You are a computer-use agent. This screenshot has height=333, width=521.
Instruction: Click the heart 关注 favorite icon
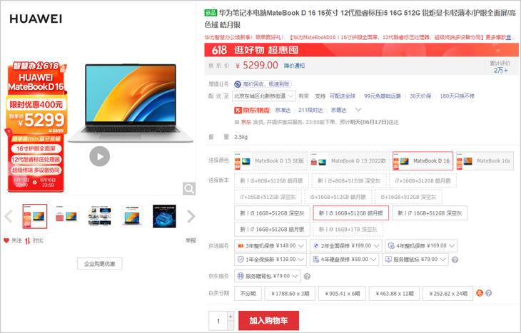pos(7,241)
